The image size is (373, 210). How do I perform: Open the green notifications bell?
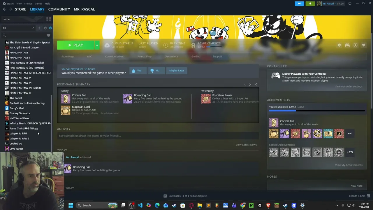(310, 3)
